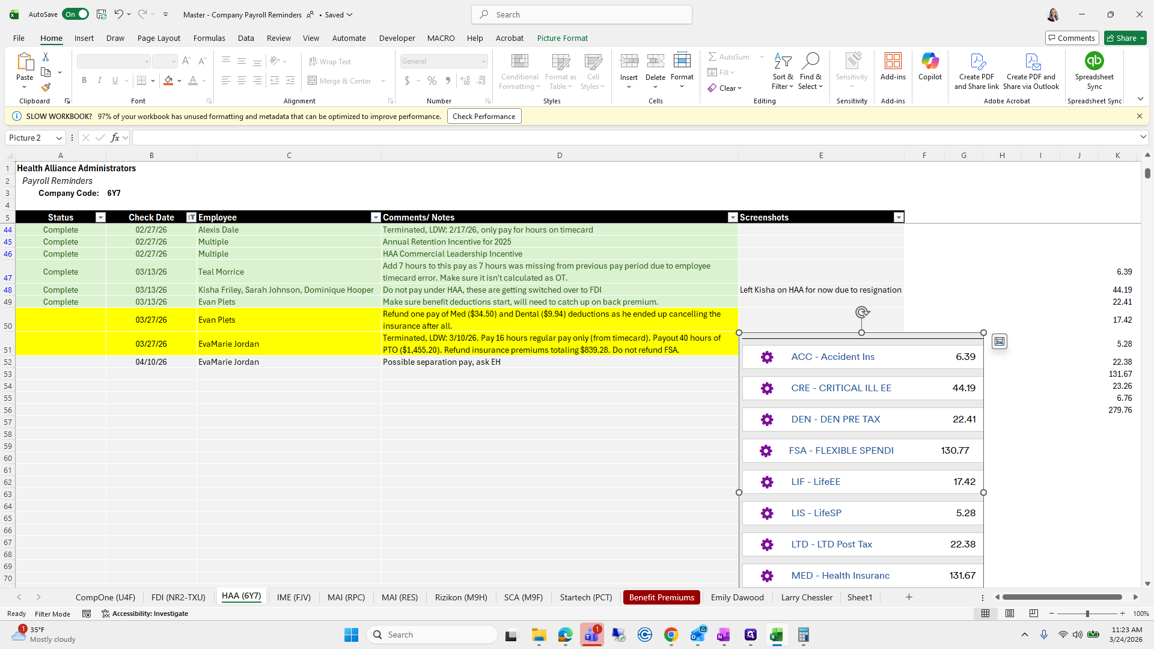This screenshot has width=1154, height=649.
Task: Switch to Page Break Preview view
Action: coord(1033,614)
